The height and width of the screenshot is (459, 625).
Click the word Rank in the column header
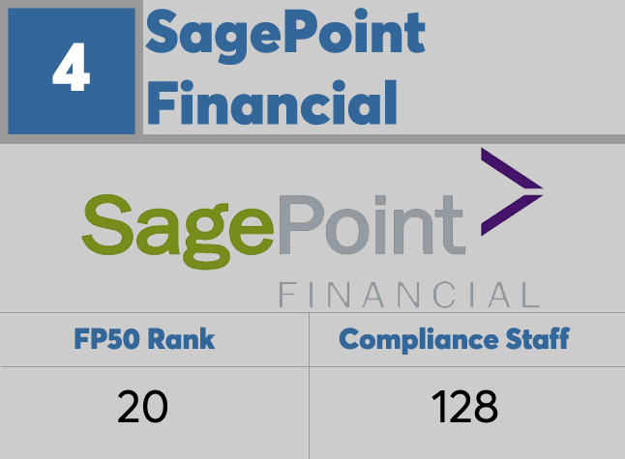pyautogui.click(x=183, y=339)
